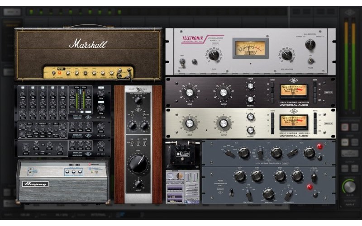Adjust Input knob on black 1176LN
The width and height of the screenshot is (362, 226).
click(x=189, y=93)
